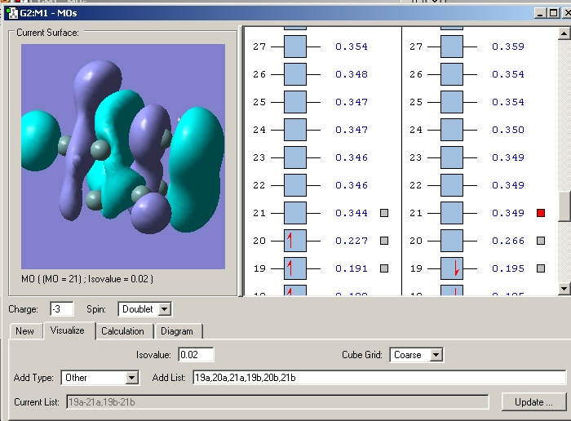The height and width of the screenshot is (421, 571).
Task: Select beta orbital 23 box
Action: [x=452, y=157]
